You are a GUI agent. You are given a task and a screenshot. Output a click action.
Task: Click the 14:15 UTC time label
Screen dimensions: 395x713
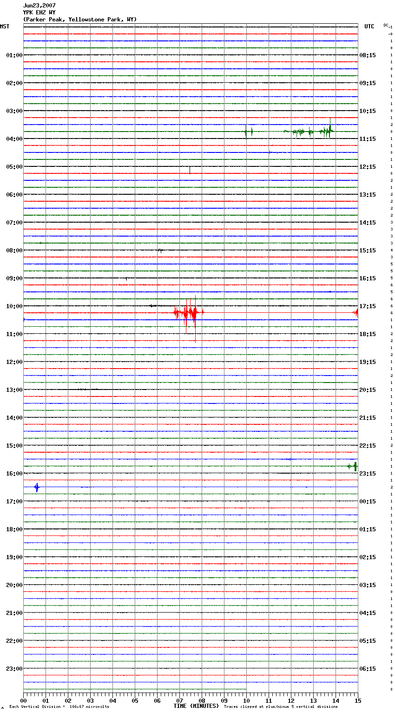[x=368, y=223]
